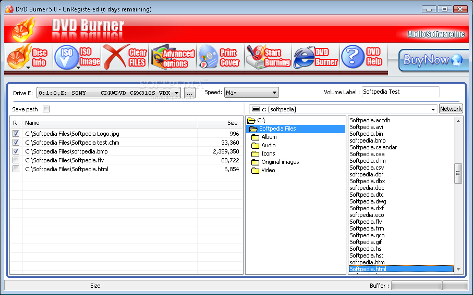Click file list scrollbar up arrow
473x295 pixels.
pyautogui.click(x=458, y=121)
